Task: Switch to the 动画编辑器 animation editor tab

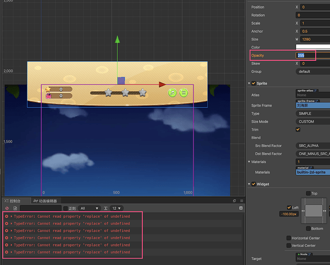Action: 45,201
